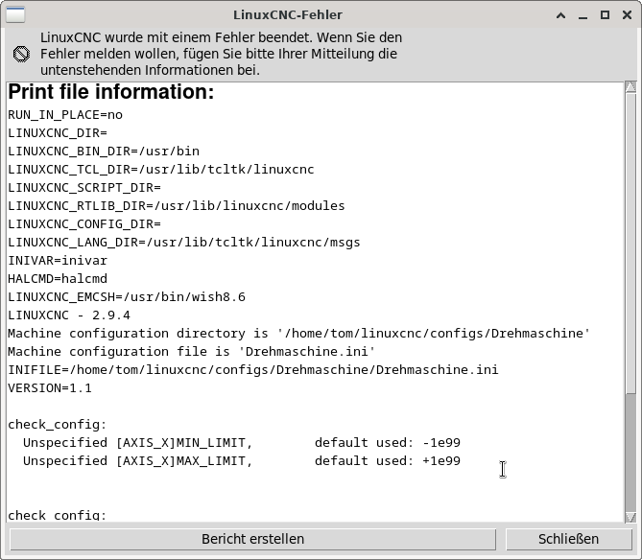
Task: Click the scrollbar up arrow
Action: [630, 87]
